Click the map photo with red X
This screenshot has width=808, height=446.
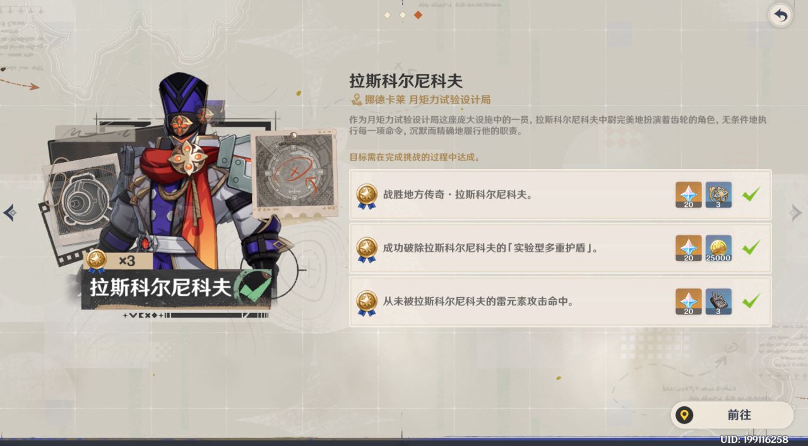click(294, 172)
